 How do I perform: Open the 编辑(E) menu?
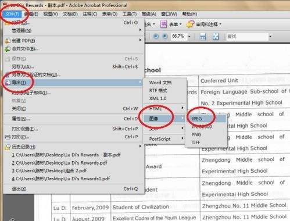pos(31,14)
